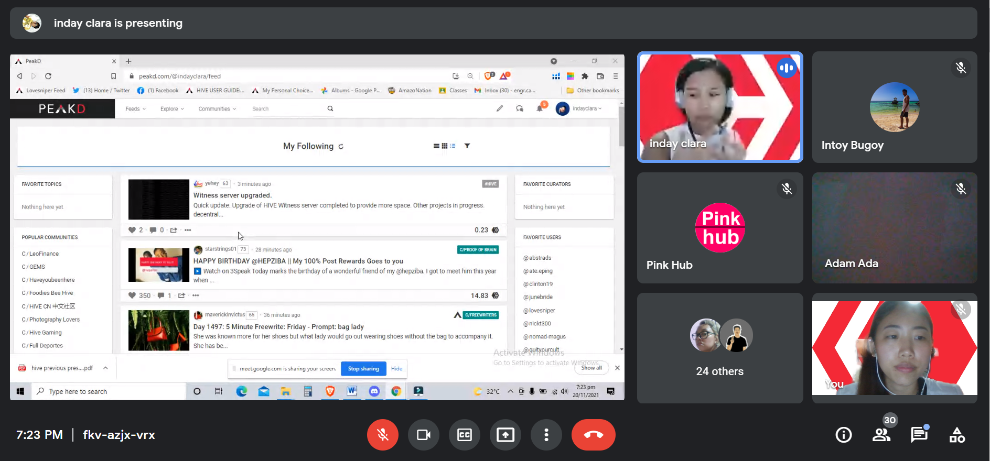Click Windows Start button
This screenshot has width=990, height=461.
tap(20, 391)
